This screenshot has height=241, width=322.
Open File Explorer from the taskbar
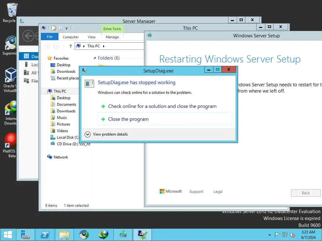[64, 235]
